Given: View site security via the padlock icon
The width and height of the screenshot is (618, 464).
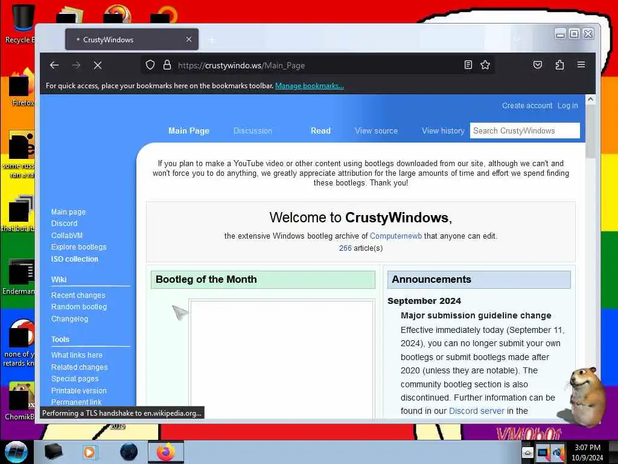Looking at the screenshot, I should tap(167, 65).
